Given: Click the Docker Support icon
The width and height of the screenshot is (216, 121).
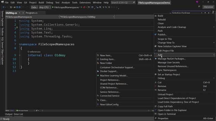Looking at the screenshot, I should pos(98,71).
